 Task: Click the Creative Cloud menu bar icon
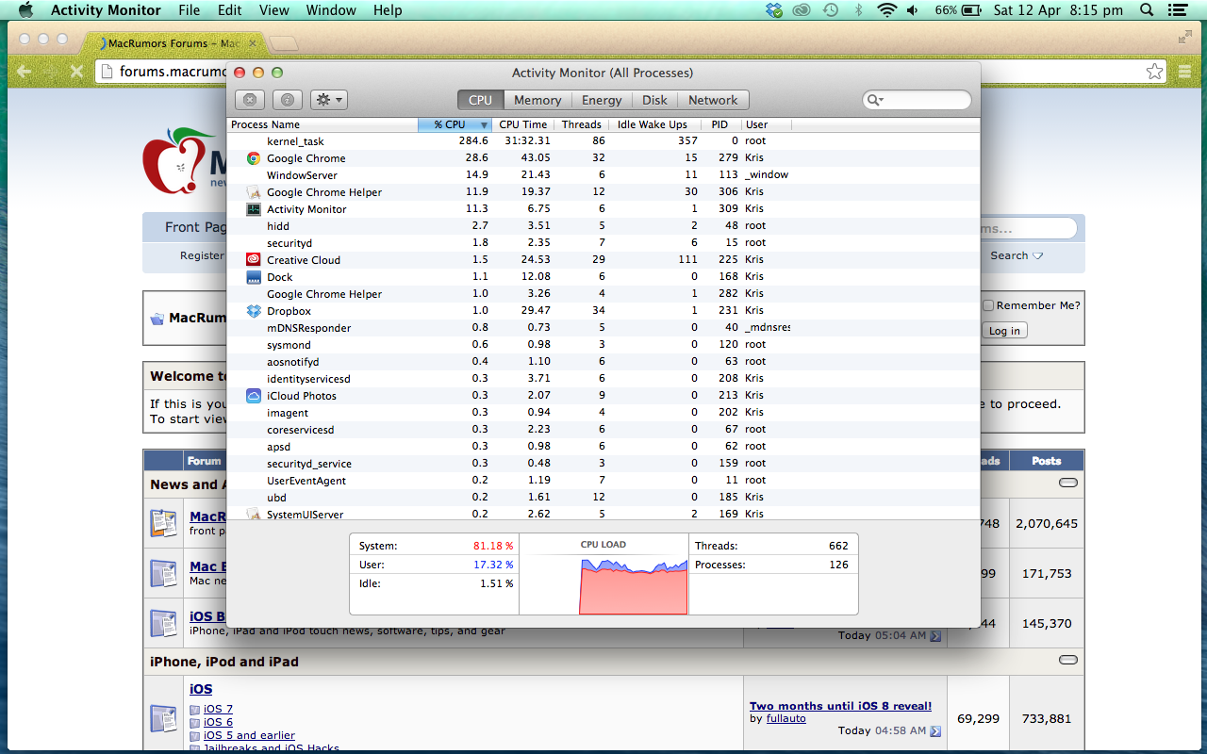802,10
